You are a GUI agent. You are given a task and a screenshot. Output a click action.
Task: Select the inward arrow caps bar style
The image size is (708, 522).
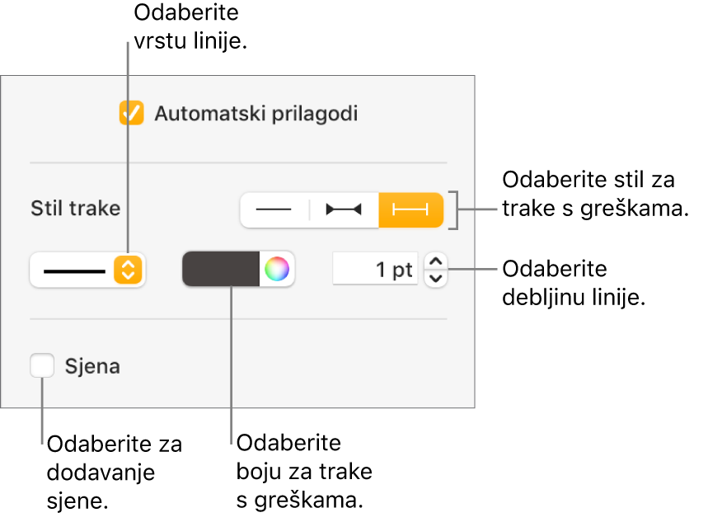[x=343, y=210]
